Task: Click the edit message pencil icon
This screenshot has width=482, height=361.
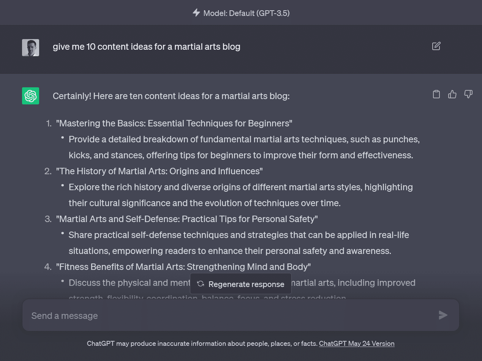Action: pyautogui.click(x=436, y=46)
